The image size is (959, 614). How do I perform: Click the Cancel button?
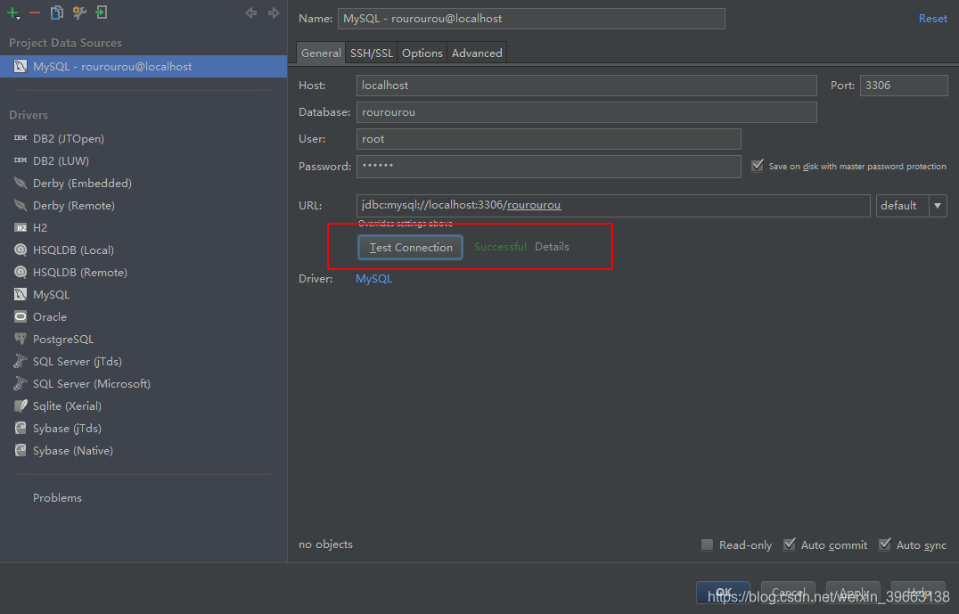click(x=789, y=592)
